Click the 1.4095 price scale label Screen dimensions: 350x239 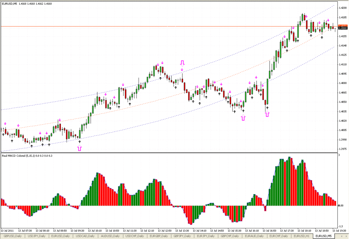click(x=342, y=74)
